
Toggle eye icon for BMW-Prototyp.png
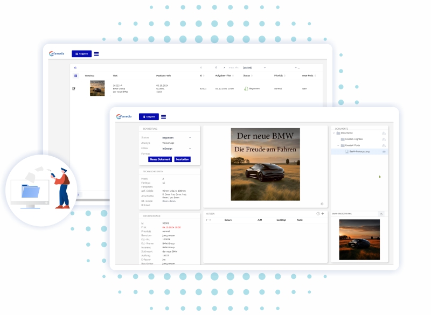click(384, 152)
